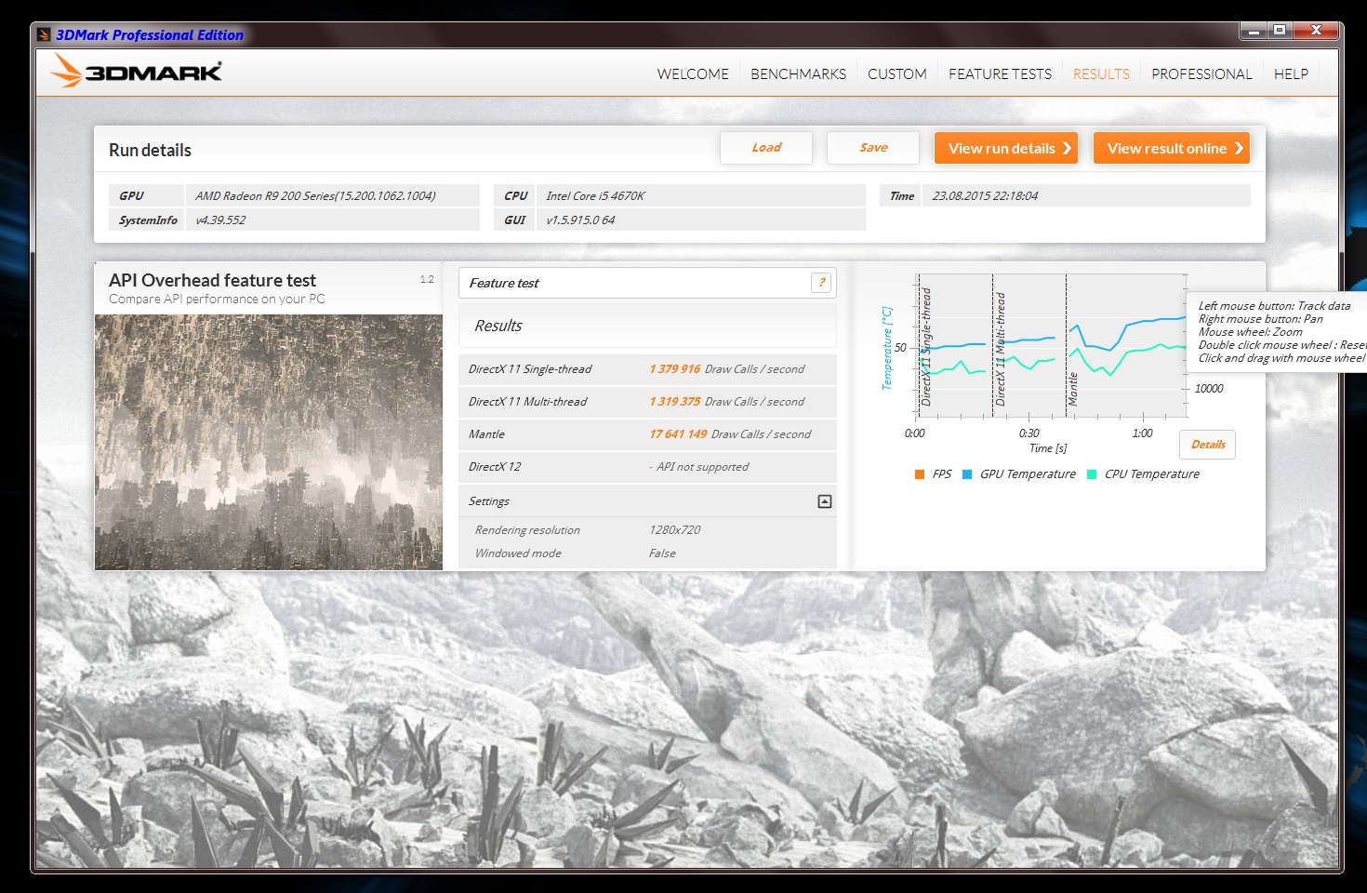1367x893 pixels.
Task: Click the Results section heading
Action: [498, 326]
